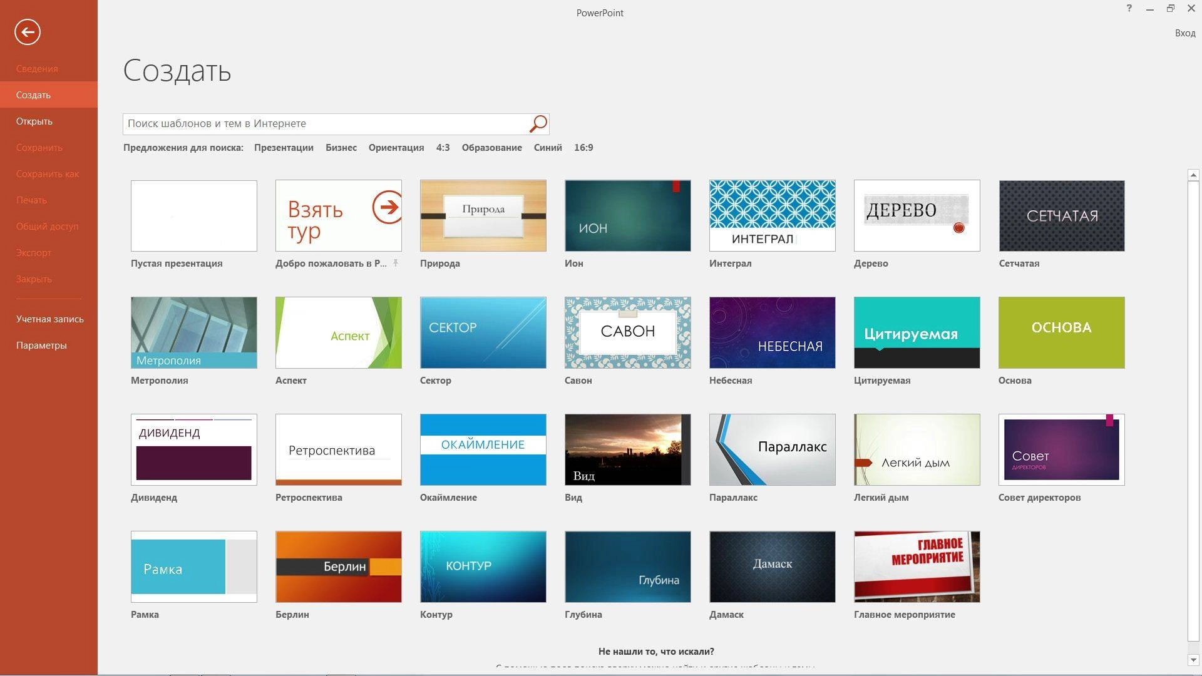Open the Дамаск theme thumbnail
The image size is (1202, 676).
773,567
